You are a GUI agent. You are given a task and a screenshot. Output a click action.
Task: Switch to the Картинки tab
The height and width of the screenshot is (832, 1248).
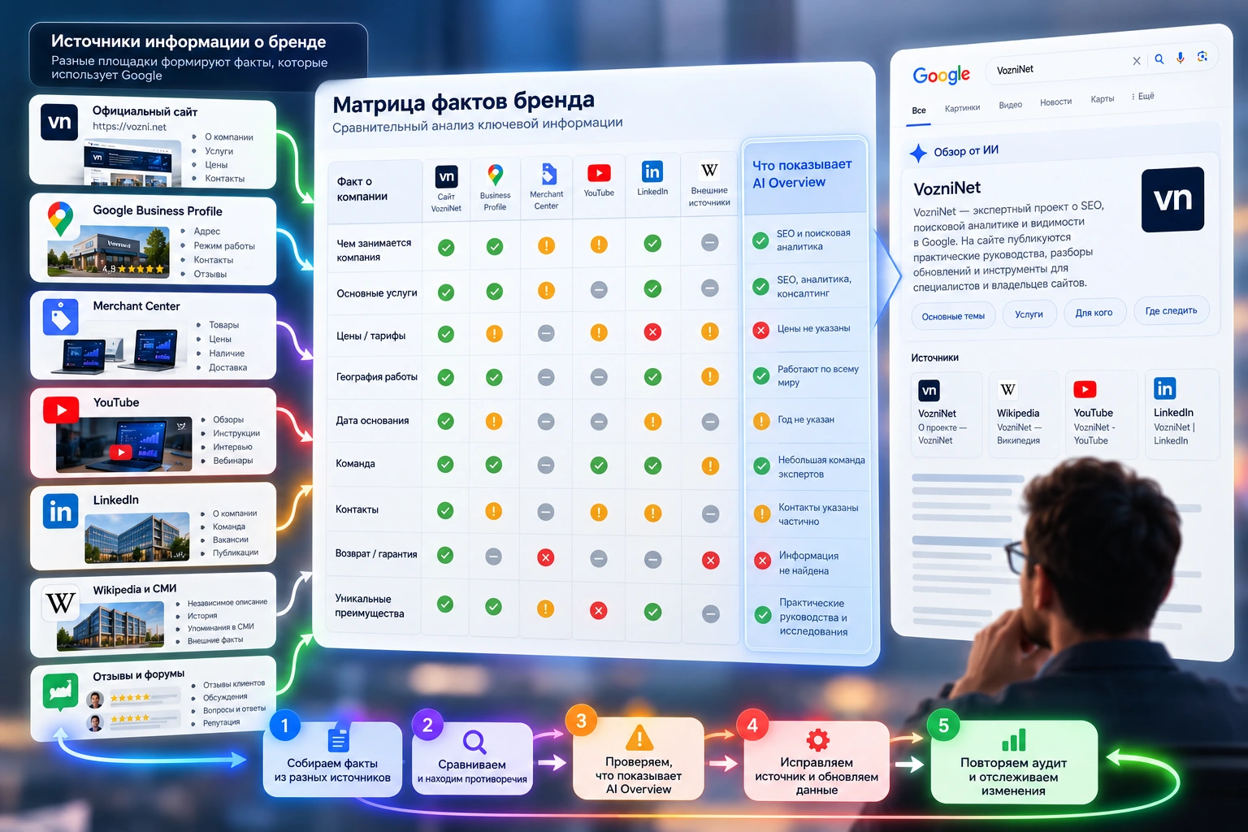click(x=962, y=107)
